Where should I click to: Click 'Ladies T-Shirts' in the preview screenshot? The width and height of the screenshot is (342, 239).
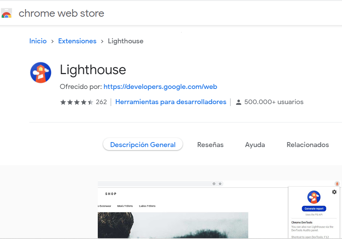(147, 206)
